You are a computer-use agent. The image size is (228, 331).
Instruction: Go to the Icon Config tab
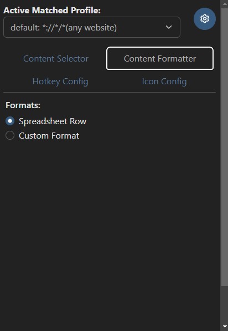pyautogui.click(x=164, y=82)
